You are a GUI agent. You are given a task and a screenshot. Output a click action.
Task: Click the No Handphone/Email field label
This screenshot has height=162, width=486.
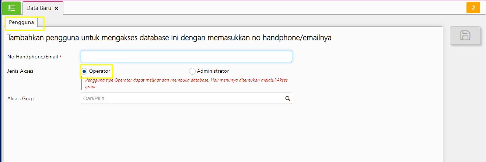[x=32, y=57]
